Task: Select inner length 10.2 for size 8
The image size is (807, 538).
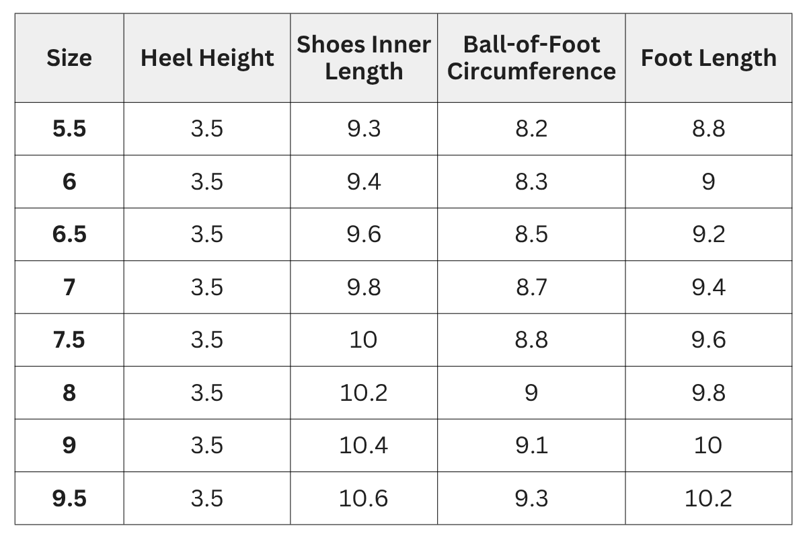Action: coord(364,393)
